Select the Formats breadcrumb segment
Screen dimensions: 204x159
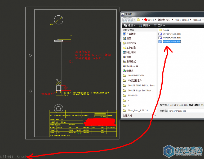197,20
